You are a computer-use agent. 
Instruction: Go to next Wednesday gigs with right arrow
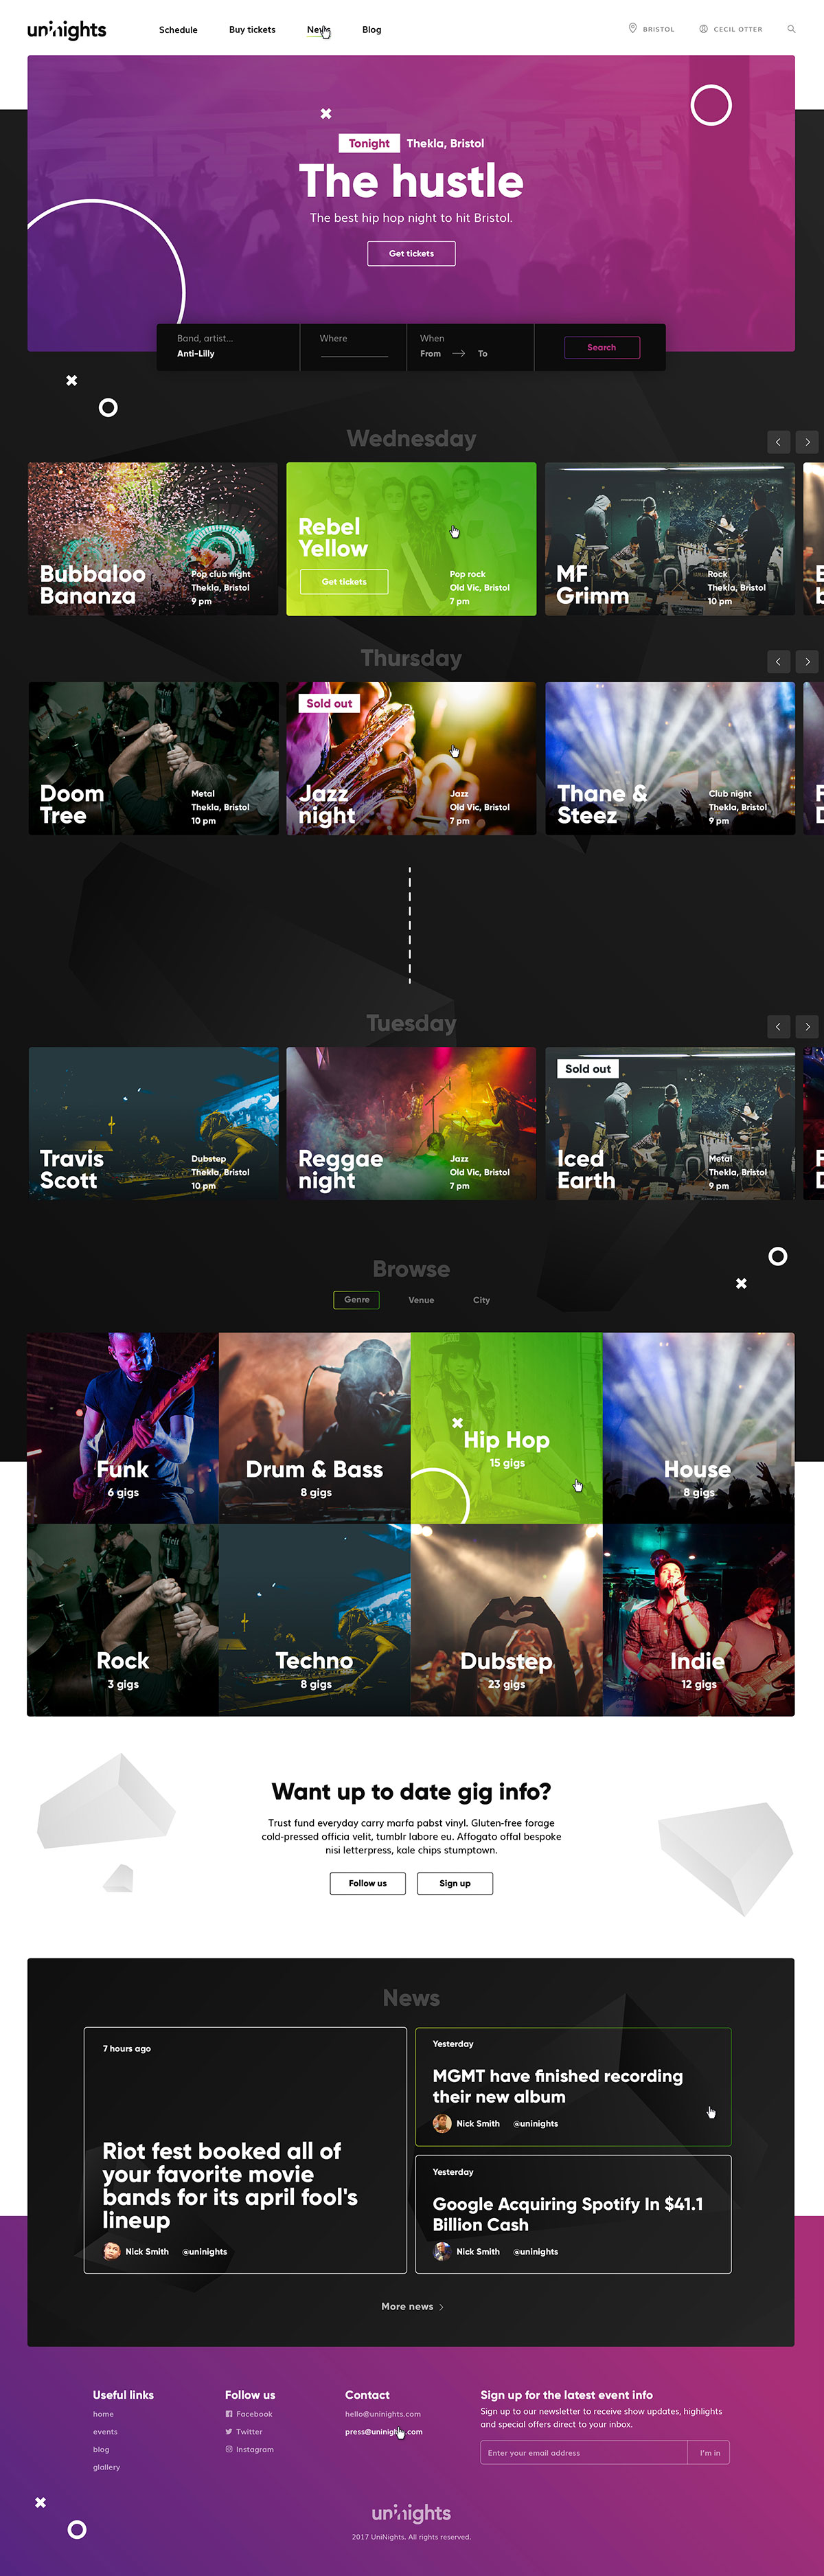807,441
